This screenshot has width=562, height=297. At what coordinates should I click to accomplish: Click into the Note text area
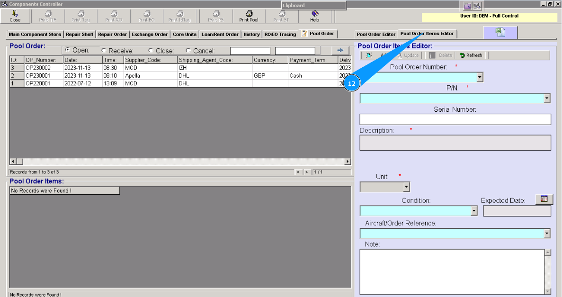[x=452, y=272]
